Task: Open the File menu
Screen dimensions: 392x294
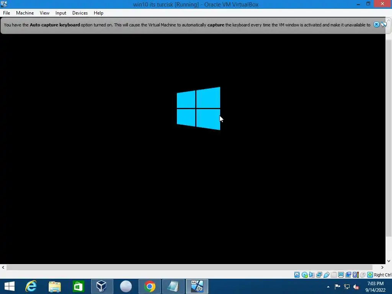Action: click(7, 13)
